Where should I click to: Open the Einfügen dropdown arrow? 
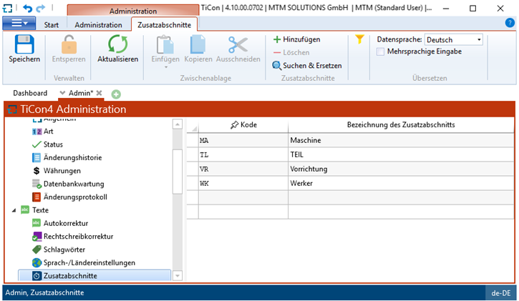point(166,67)
